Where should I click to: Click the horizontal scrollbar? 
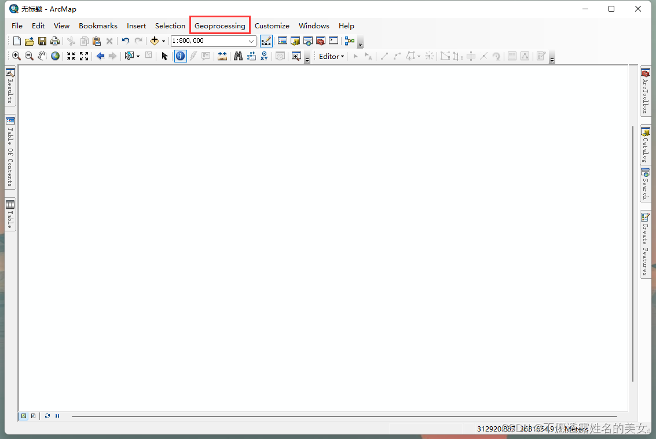[x=345, y=416]
